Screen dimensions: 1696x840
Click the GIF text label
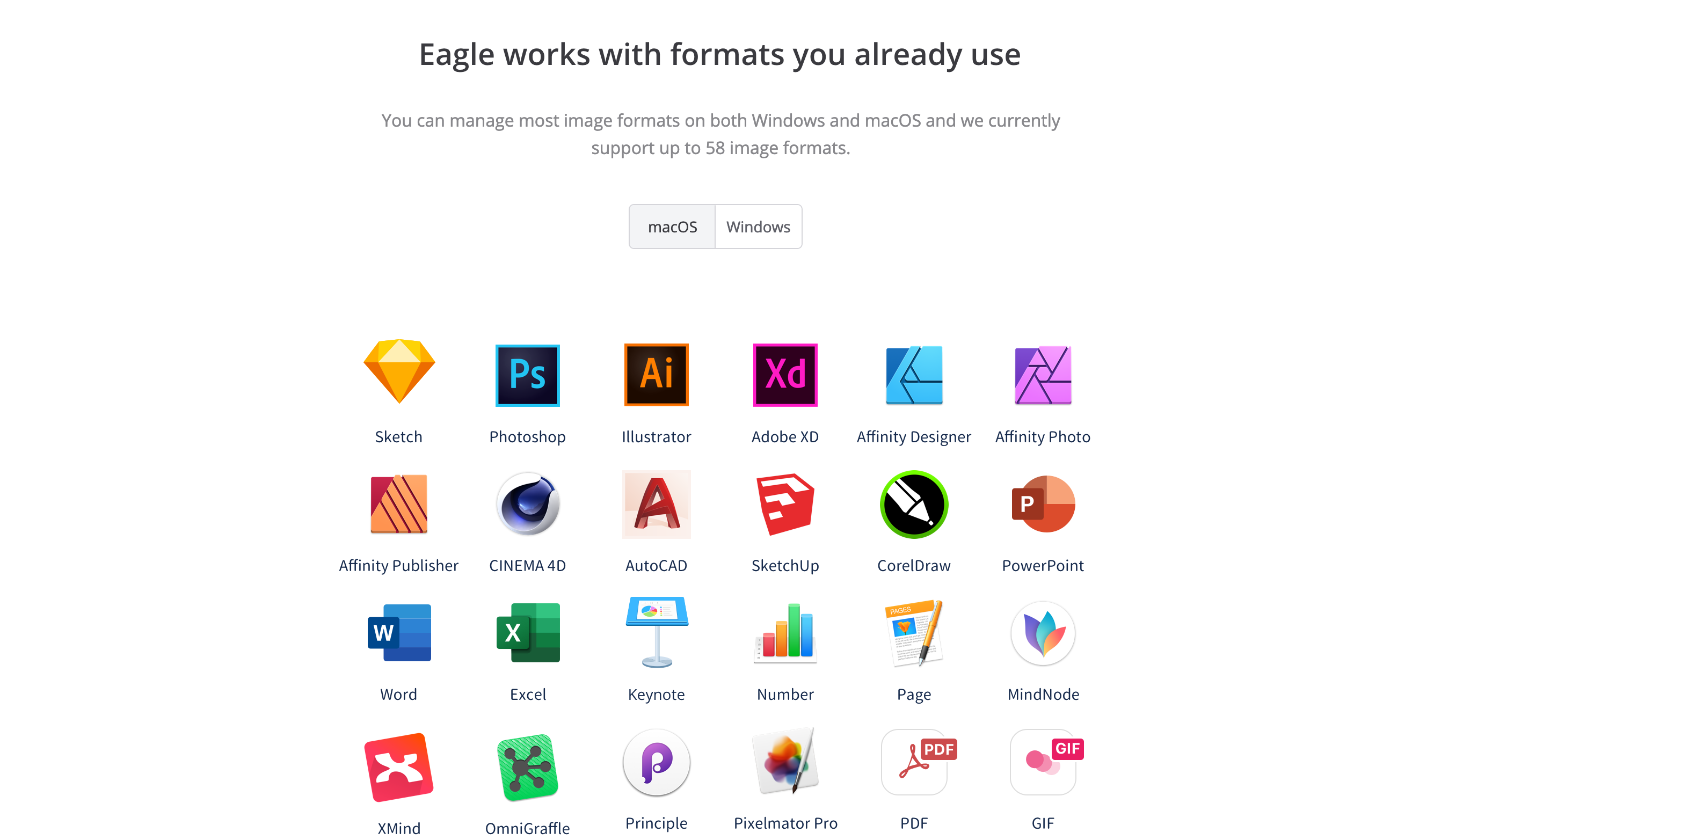1043,823
